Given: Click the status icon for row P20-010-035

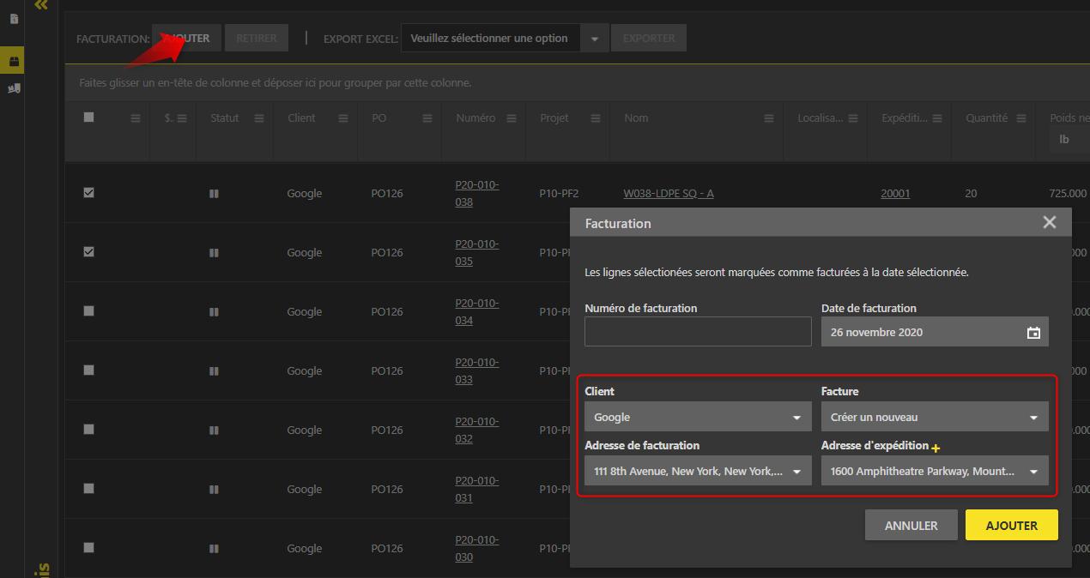Looking at the screenshot, I should (214, 253).
